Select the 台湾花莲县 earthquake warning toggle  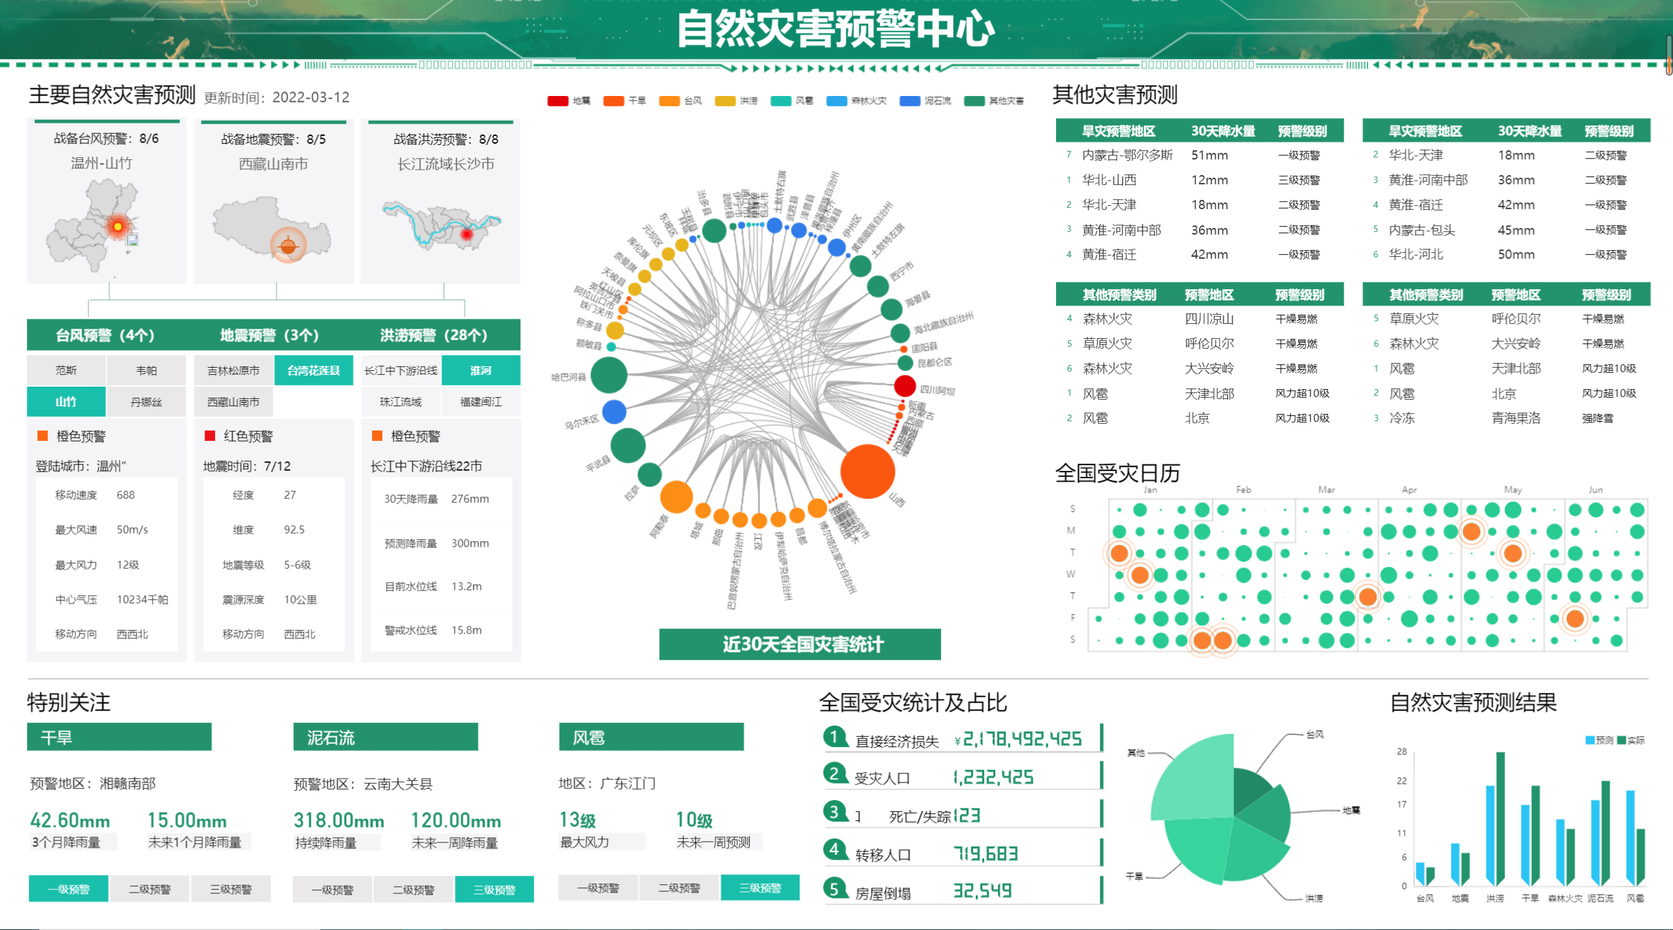pyautogui.click(x=314, y=370)
